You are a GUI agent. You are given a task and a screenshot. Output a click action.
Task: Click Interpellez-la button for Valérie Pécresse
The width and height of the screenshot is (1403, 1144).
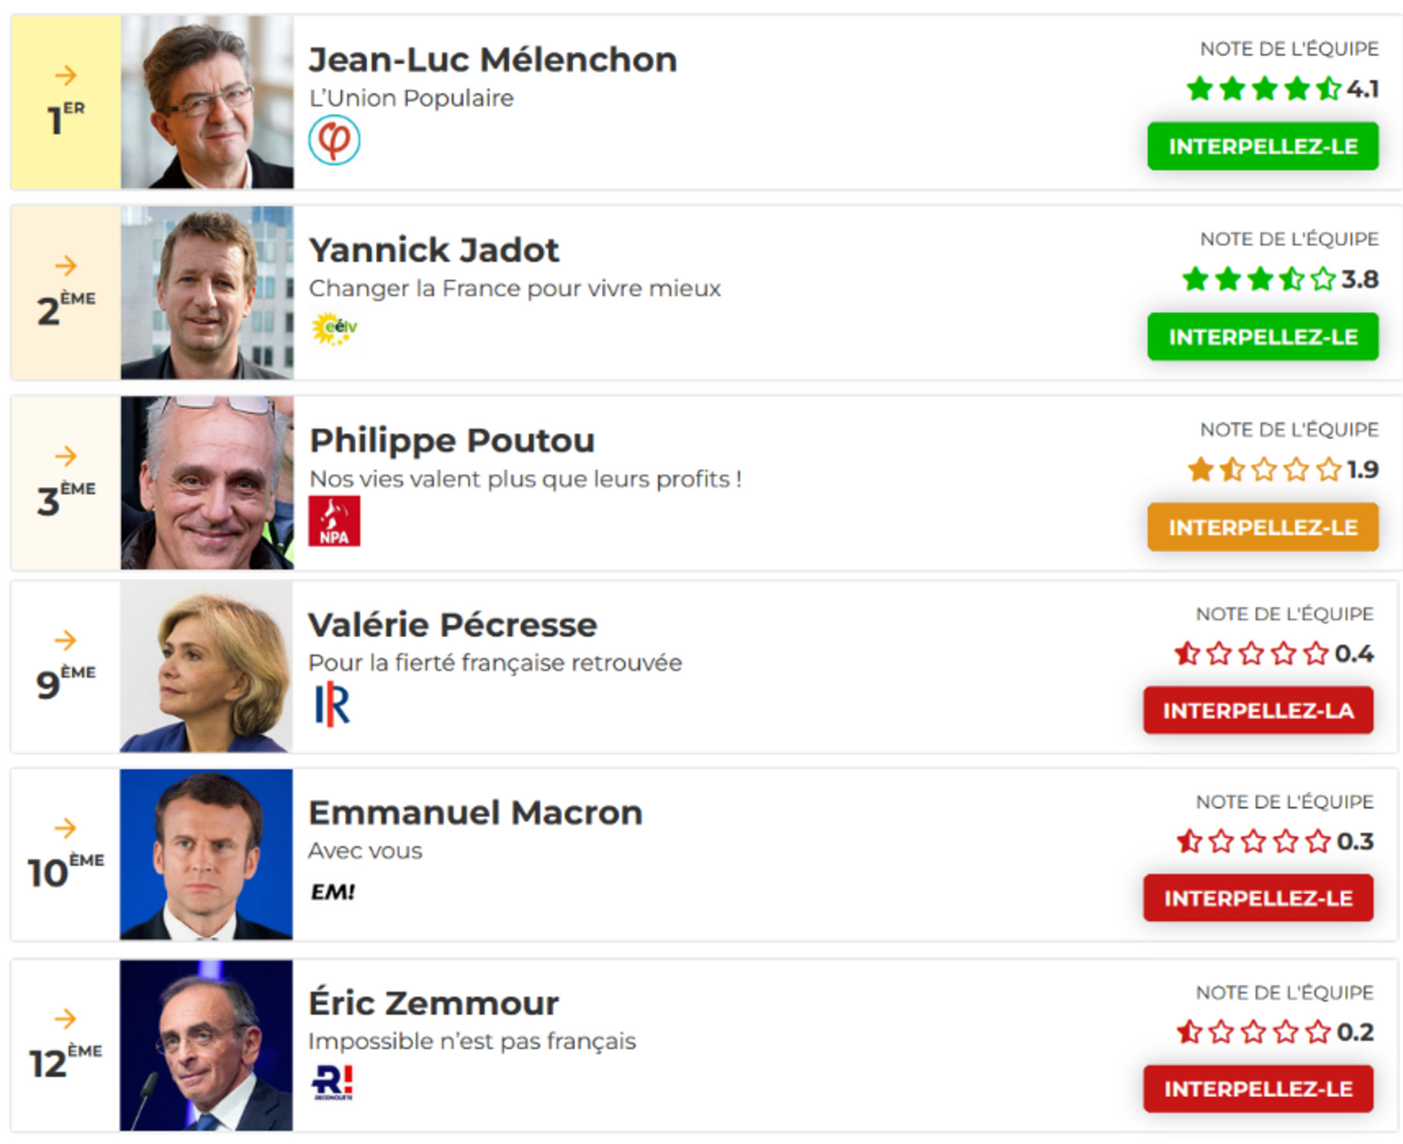pos(1258,710)
